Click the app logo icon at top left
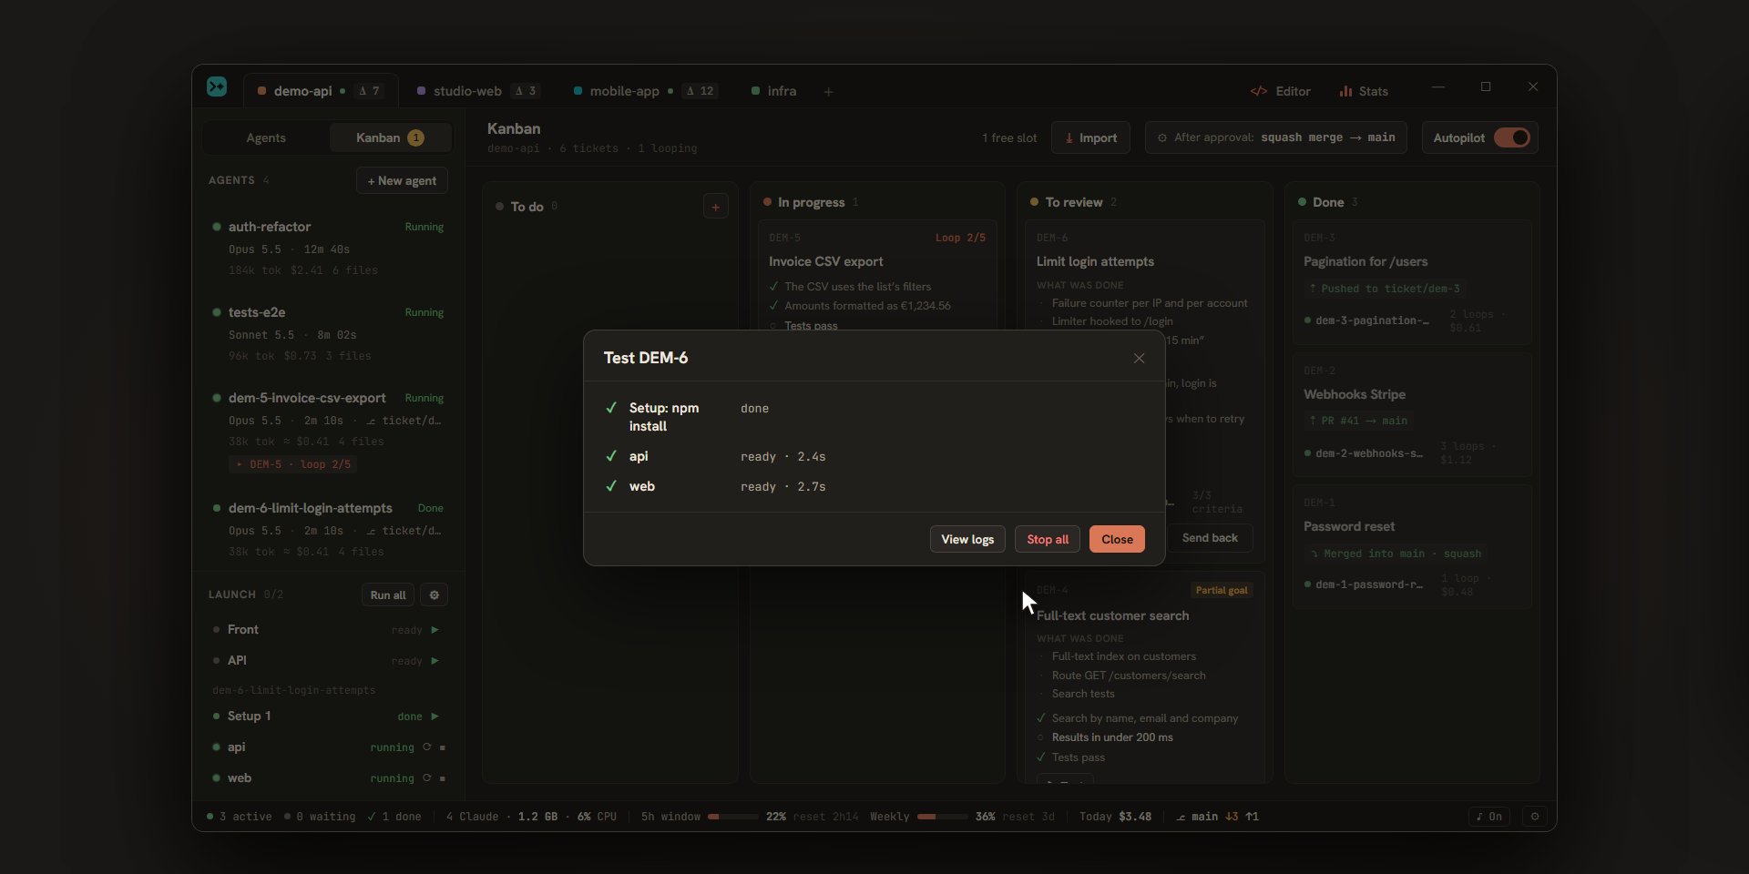 (217, 87)
